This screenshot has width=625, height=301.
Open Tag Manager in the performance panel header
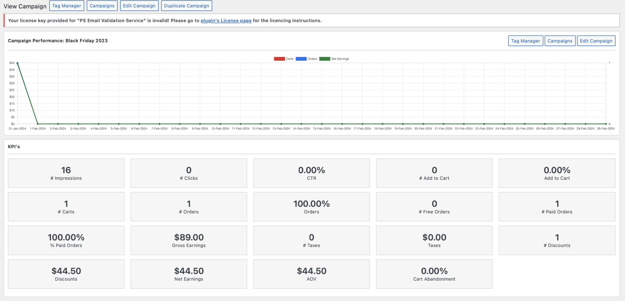[525, 41]
